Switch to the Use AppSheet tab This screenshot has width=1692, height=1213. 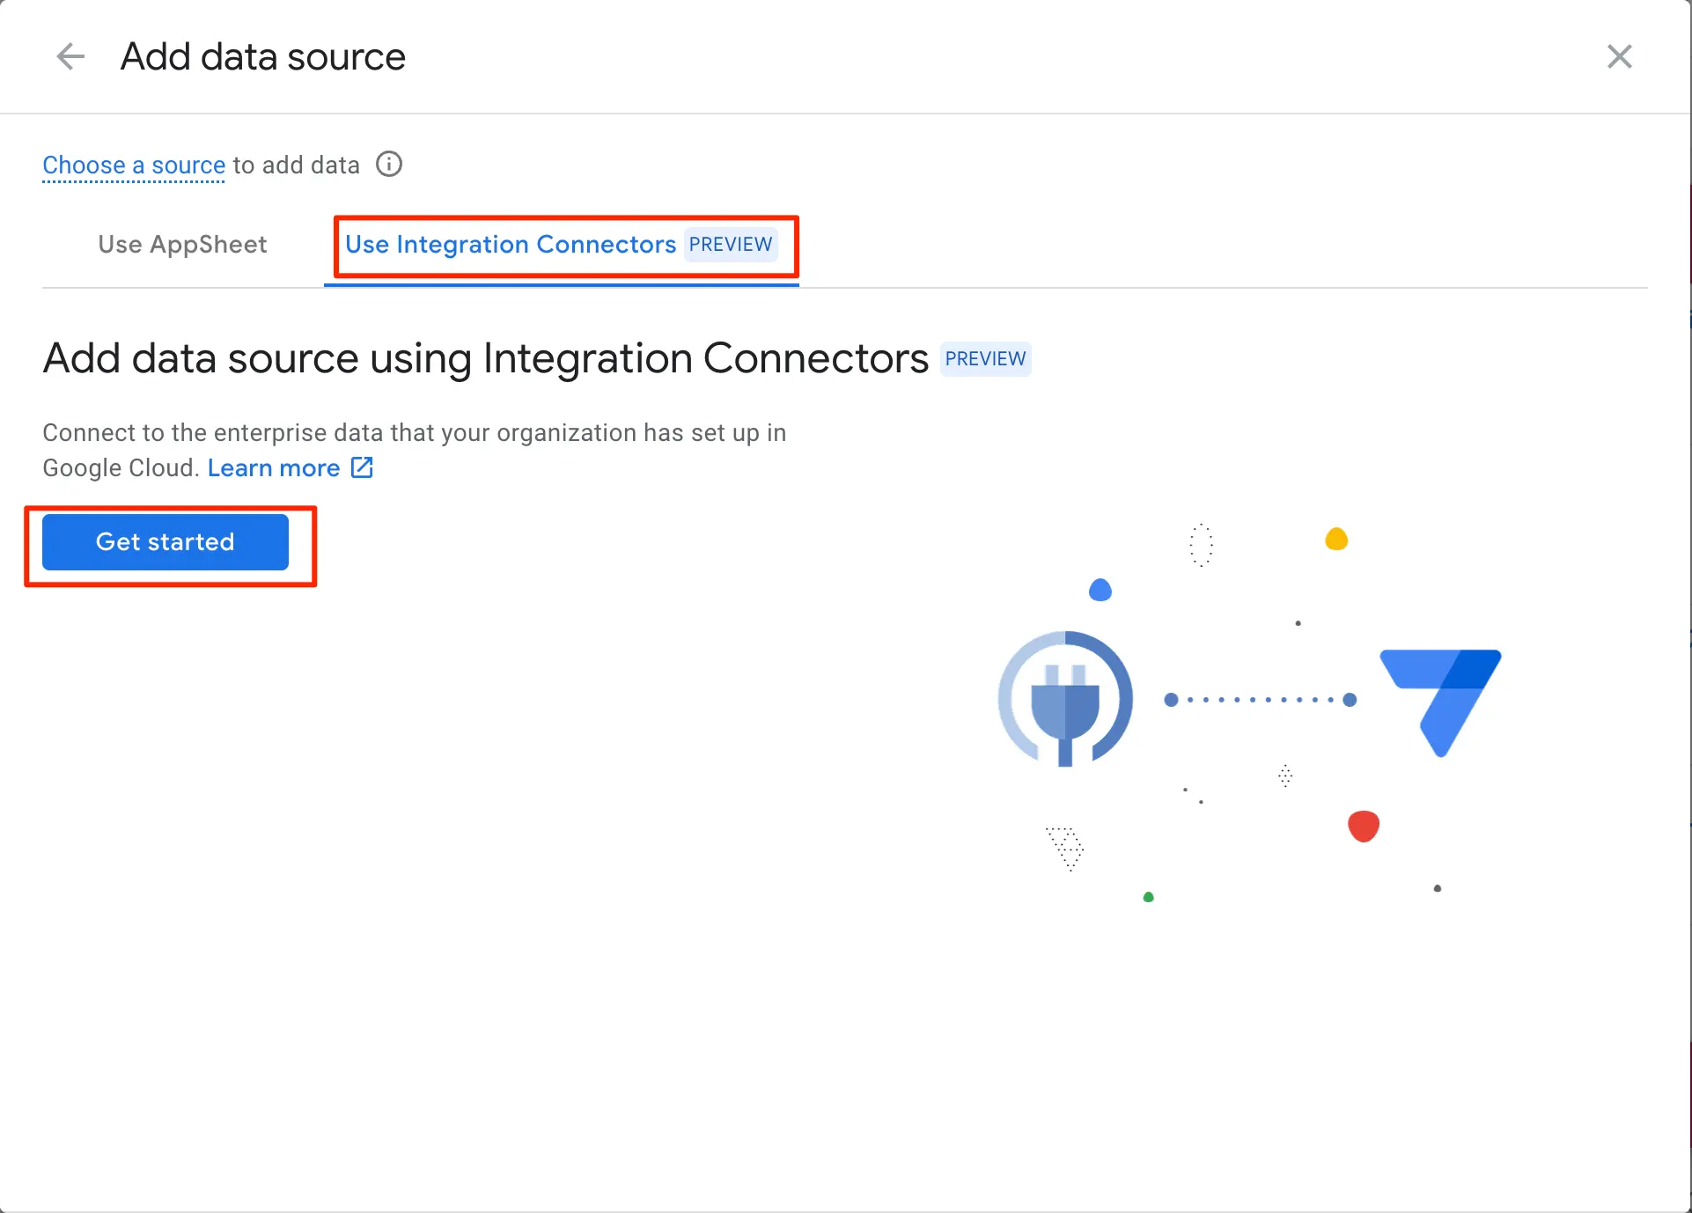(x=182, y=245)
